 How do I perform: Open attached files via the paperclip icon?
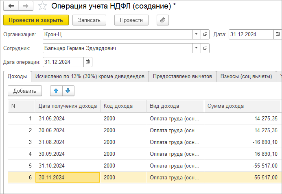(x=163, y=20)
